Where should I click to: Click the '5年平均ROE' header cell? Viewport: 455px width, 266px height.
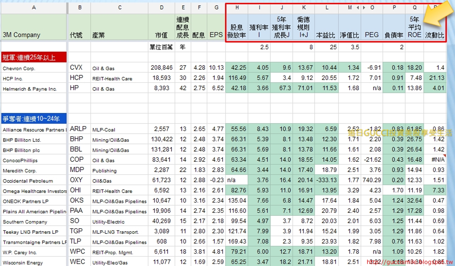tap(414, 27)
